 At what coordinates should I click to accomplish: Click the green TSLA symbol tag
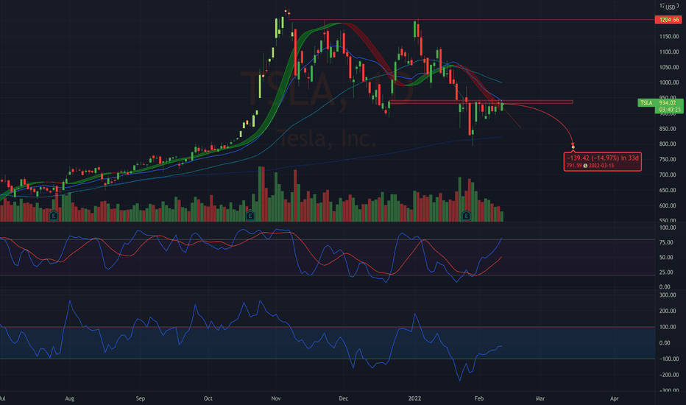(x=646, y=103)
